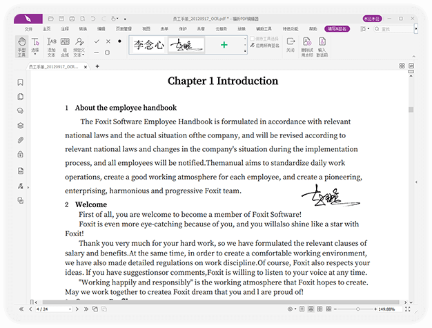This screenshot has width=432, height=328.
Task: Open the ribbon display options dropdown
Action: pyautogui.click(x=365, y=29)
